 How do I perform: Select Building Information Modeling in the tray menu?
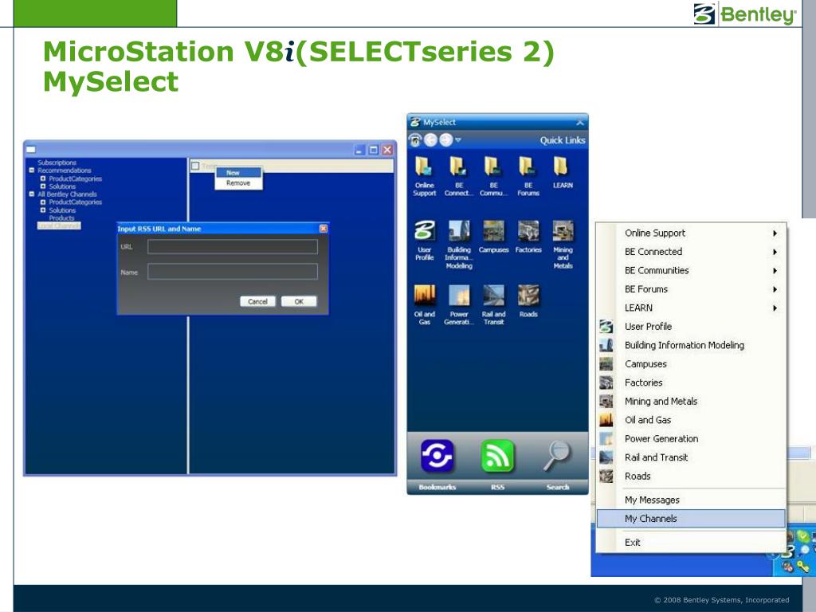pyautogui.click(x=691, y=346)
